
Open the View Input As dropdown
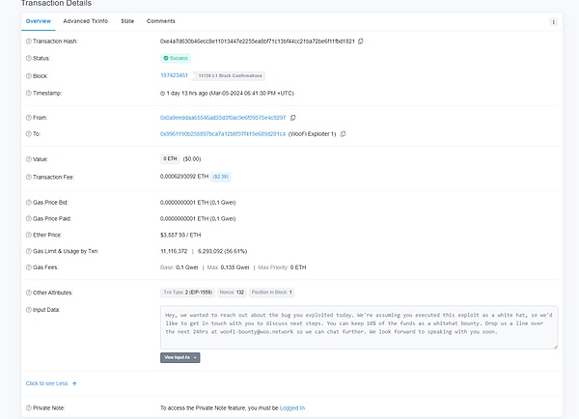[180, 357]
